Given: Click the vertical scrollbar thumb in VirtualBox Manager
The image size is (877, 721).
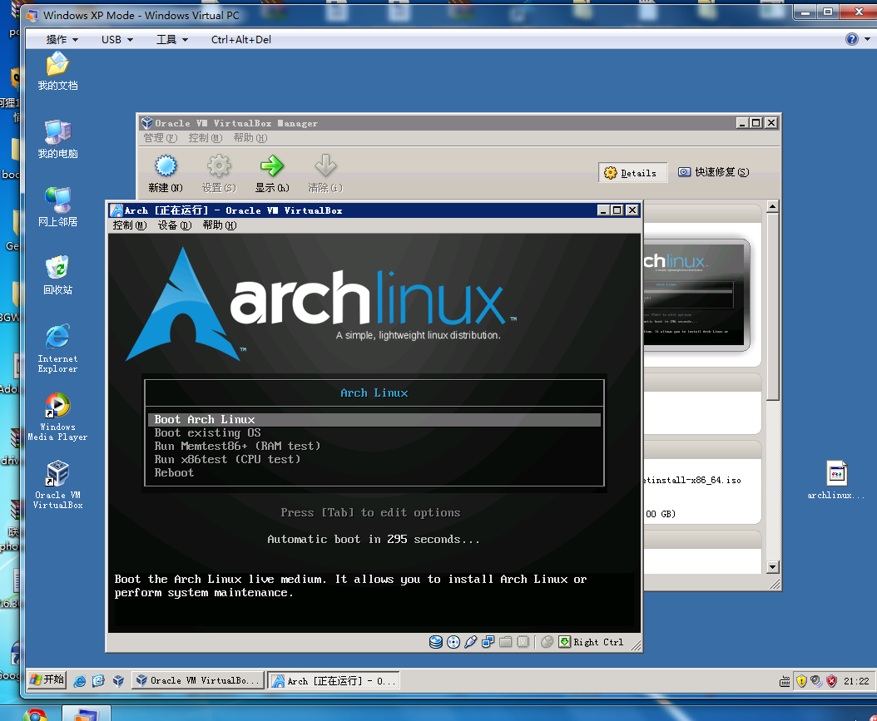Looking at the screenshot, I should click(772, 307).
